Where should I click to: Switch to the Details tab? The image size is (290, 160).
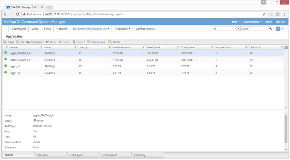tap(19, 155)
